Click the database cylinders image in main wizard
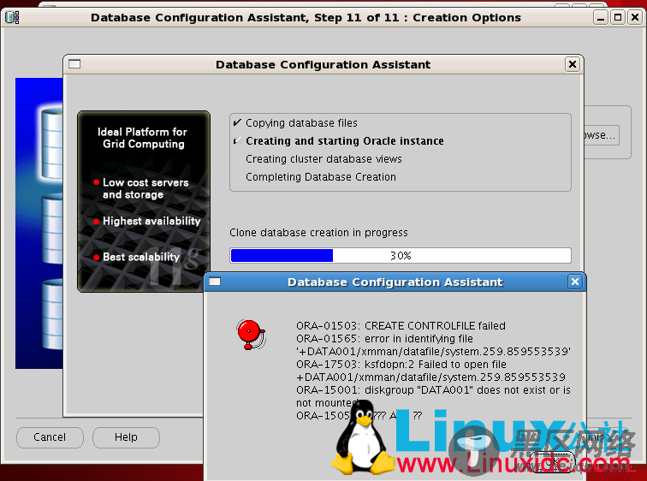The width and height of the screenshot is (647, 481). click(x=39, y=223)
